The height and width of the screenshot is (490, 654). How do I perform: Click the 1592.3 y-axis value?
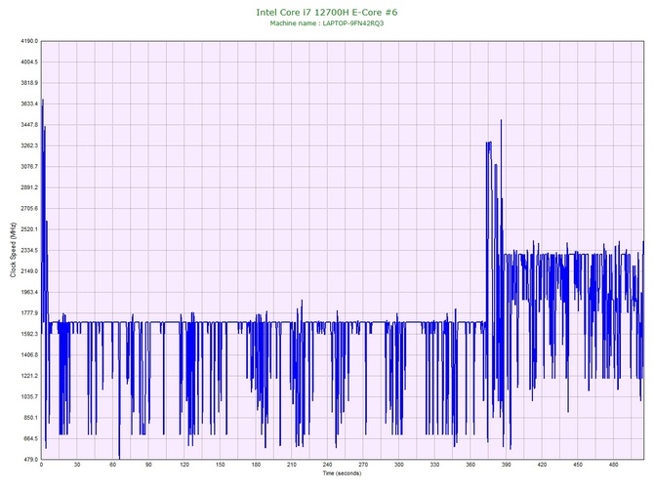coord(29,334)
